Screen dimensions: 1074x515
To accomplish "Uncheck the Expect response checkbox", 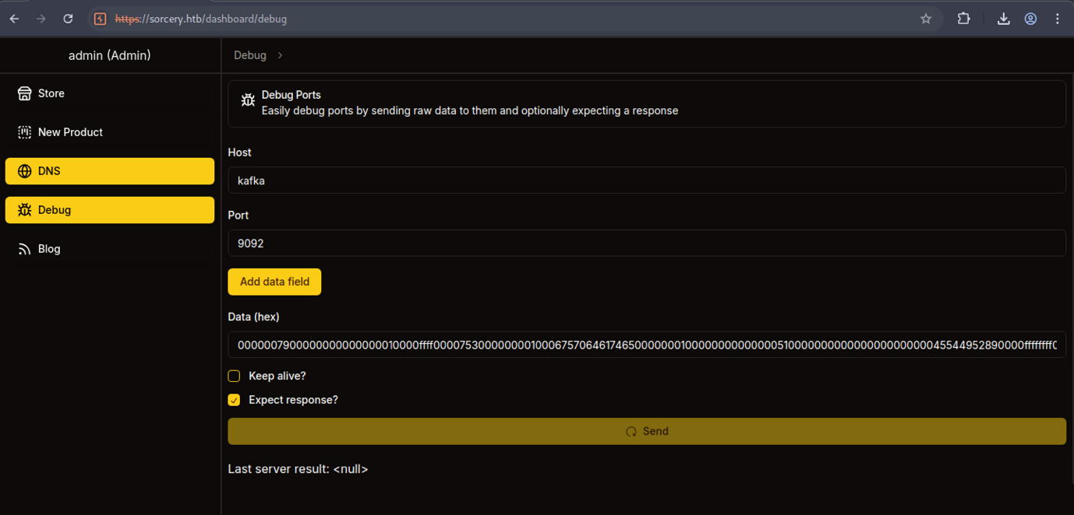I will tap(234, 400).
